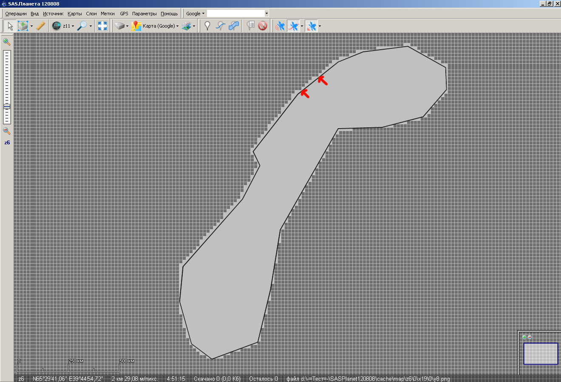Click the vertical zoom slider handle
This screenshot has height=382, width=561.
pos(7,107)
